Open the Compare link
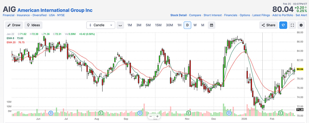This screenshot has height=123, width=309. [x=195, y=15]
